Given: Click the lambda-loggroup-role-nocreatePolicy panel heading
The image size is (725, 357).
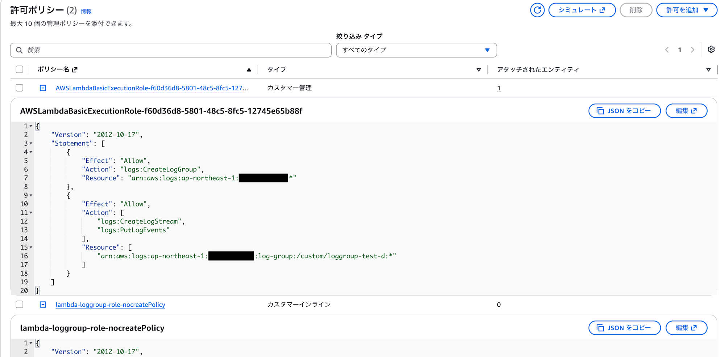Looking at the screenshot, I should pos(92,328).
